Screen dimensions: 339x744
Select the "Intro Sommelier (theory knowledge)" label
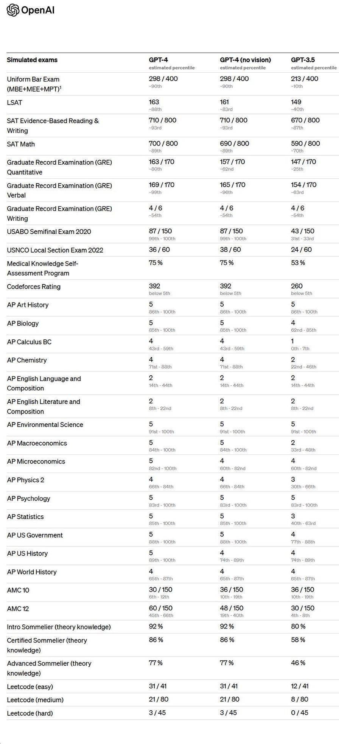click(59, 627)
